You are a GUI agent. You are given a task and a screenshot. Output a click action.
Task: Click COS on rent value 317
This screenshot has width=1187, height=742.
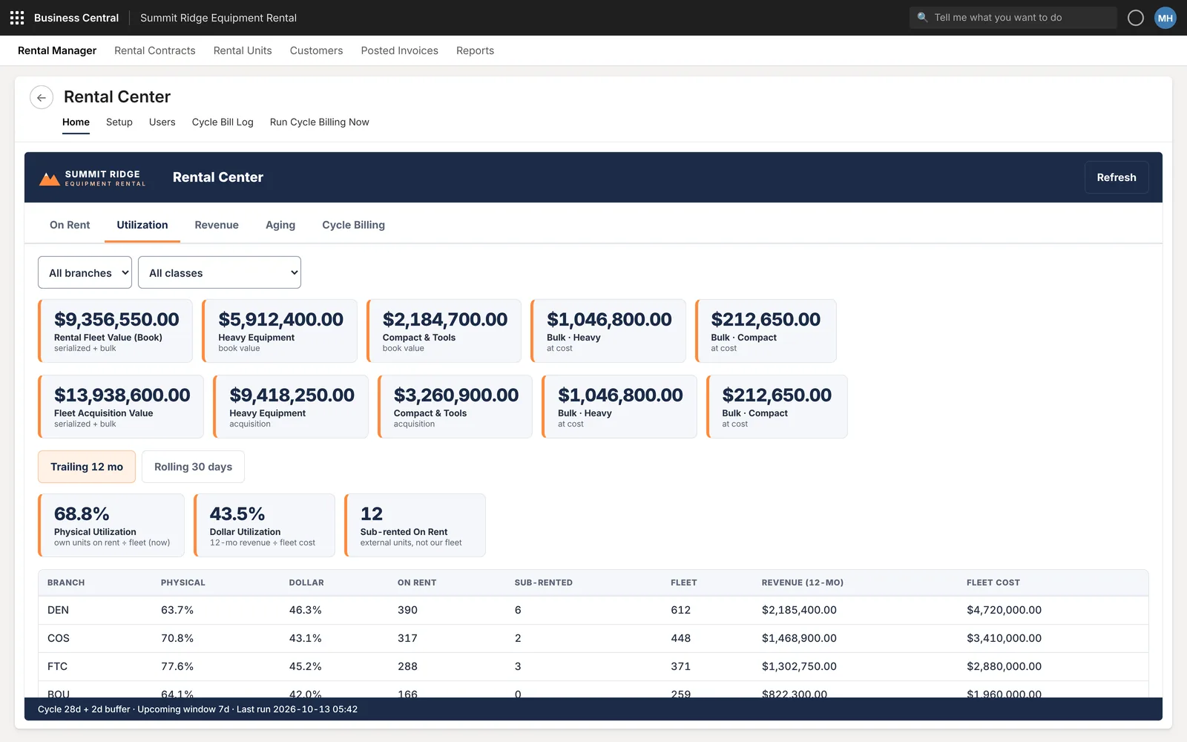tap(407, 638)
